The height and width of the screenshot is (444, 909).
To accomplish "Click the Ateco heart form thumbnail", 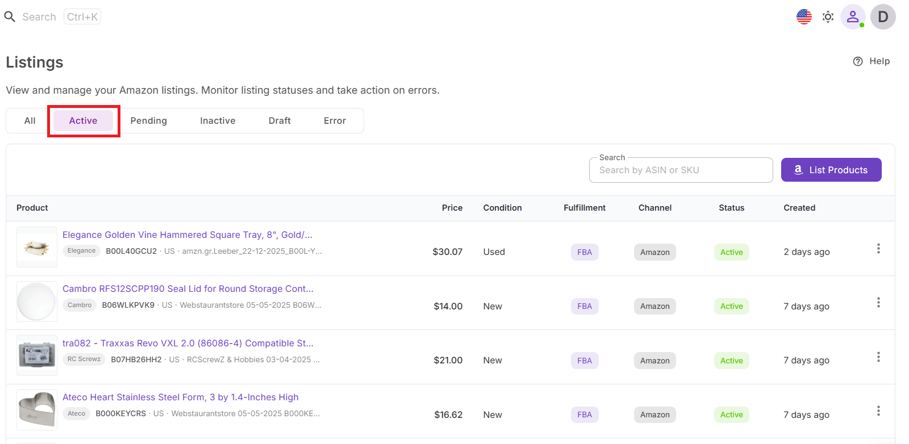I will (x=37, y=410).
